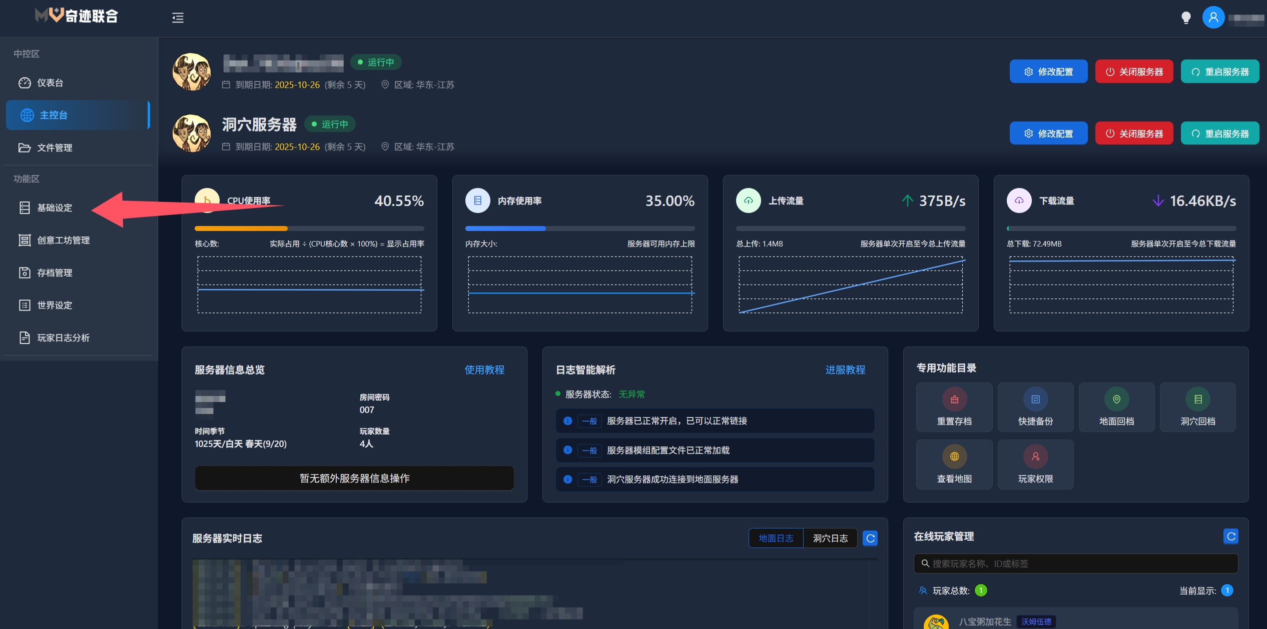Open 快捷备份 quick backup function

1035,399
